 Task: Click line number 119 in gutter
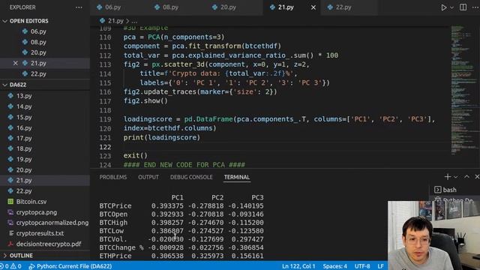tap(105, 119)
